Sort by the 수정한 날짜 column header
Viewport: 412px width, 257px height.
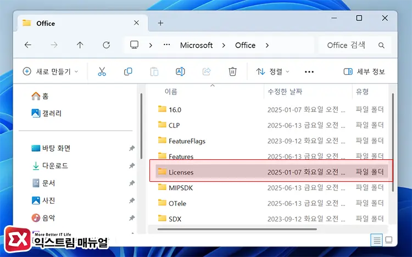click(285, 92)
